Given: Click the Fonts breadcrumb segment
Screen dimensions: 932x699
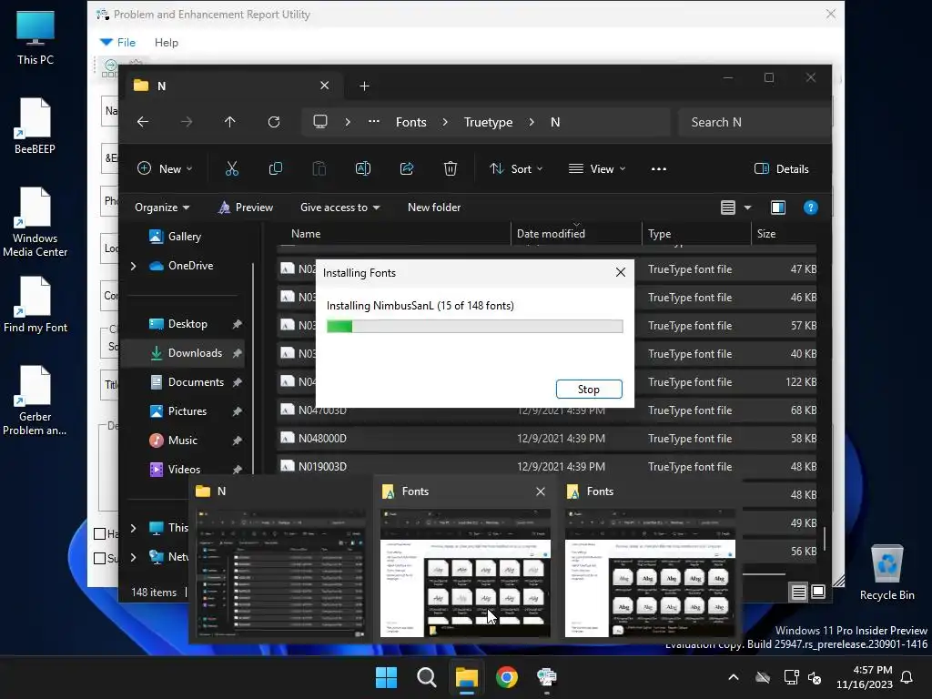Looking at the screenshot, I should coord(410,122).
